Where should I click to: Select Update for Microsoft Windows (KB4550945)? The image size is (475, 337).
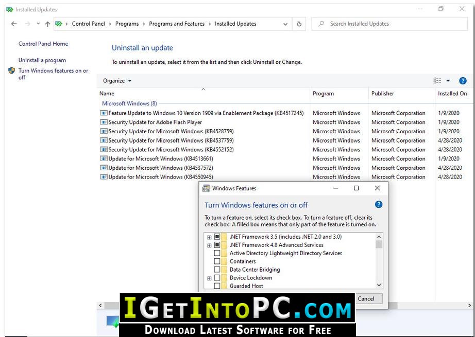point(161,176)
